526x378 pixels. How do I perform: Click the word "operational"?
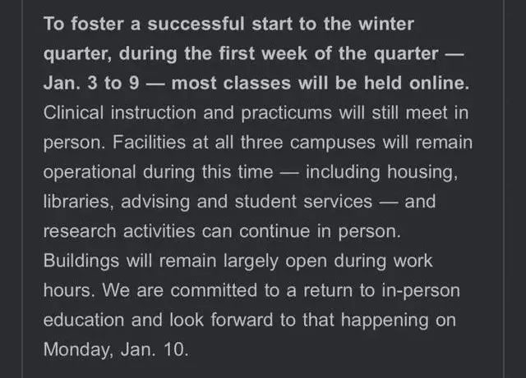click(92, 172)
